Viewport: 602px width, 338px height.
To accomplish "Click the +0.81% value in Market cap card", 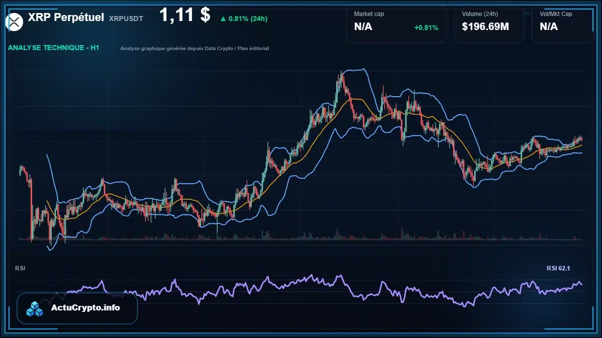I will click(x=426, y=27).
